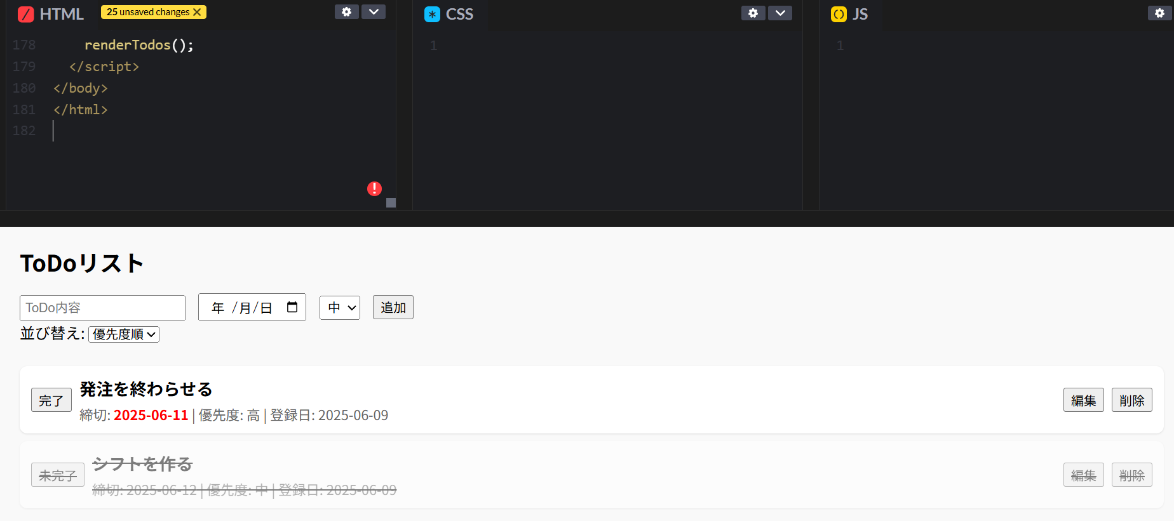Click the </script> code line

pyautogui.click(x=104, y=67)
